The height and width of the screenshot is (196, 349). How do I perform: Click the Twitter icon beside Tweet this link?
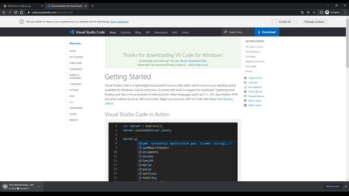point(245,78)
